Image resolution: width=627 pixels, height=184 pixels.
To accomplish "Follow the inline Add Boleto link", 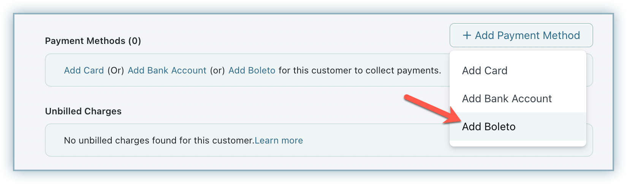I will (x=252, y=70).
